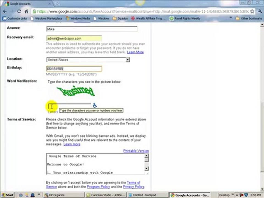Click the browser forward arrow
Image resolution: width=264 pixels, height=198 pixels.
click(12, 12)
